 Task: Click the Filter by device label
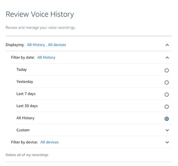[x=24, y=142]
